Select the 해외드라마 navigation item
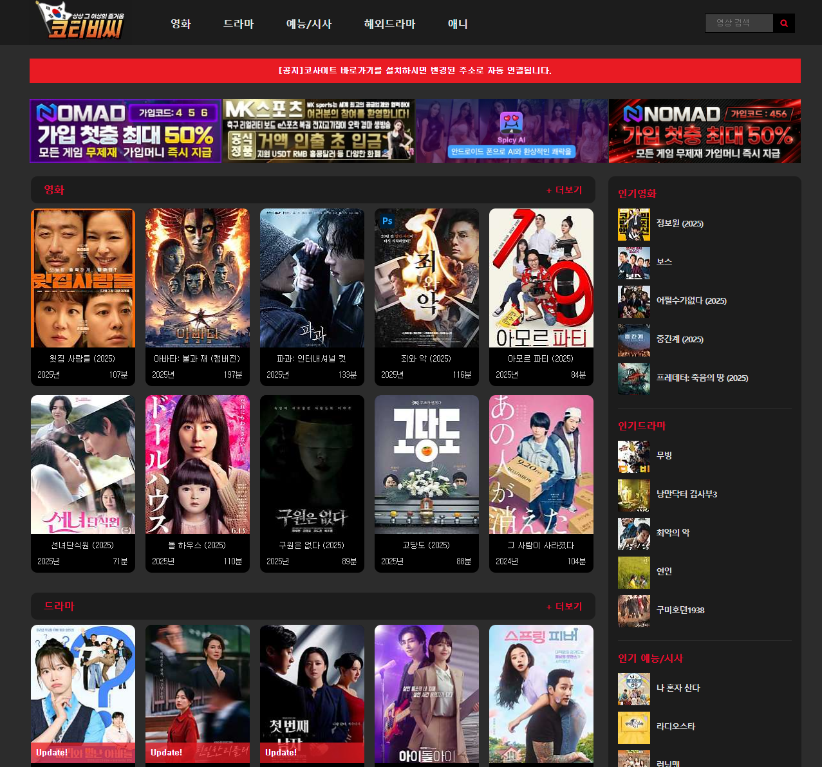This screenshot has height=767, width=822. [x=389, y=24]
